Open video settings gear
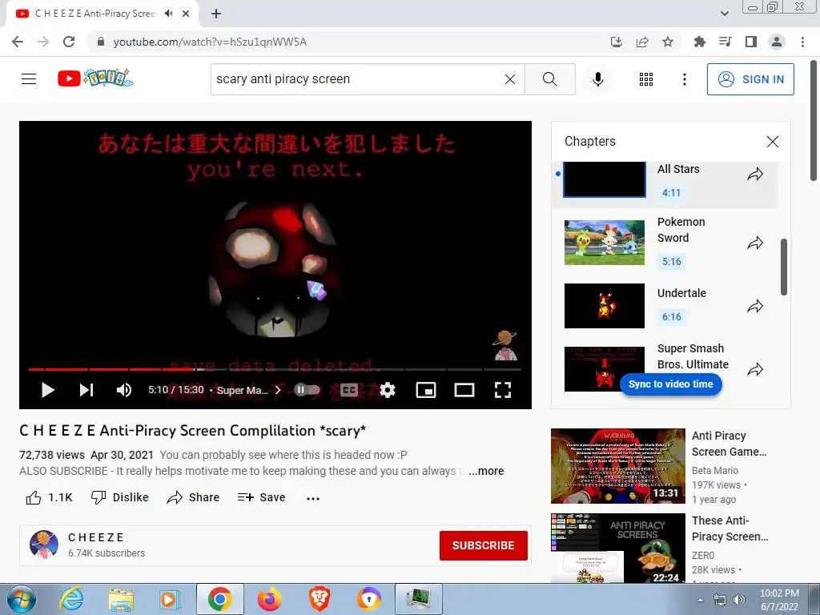 click(x=388, y=390)
